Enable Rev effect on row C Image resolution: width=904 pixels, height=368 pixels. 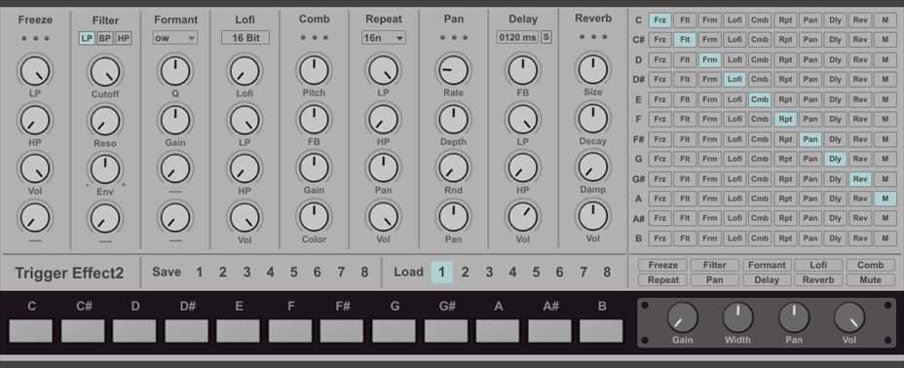point(860,20)
